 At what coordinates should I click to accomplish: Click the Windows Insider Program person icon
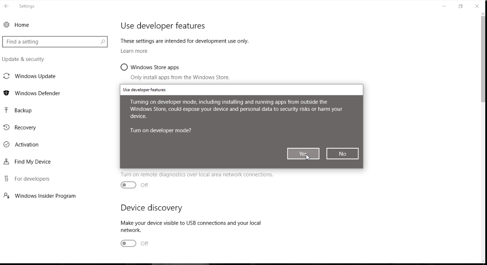point(6,196)
